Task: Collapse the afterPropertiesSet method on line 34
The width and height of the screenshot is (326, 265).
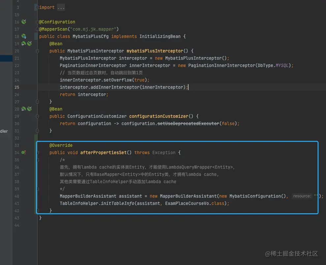Action: tap(38, 152)
